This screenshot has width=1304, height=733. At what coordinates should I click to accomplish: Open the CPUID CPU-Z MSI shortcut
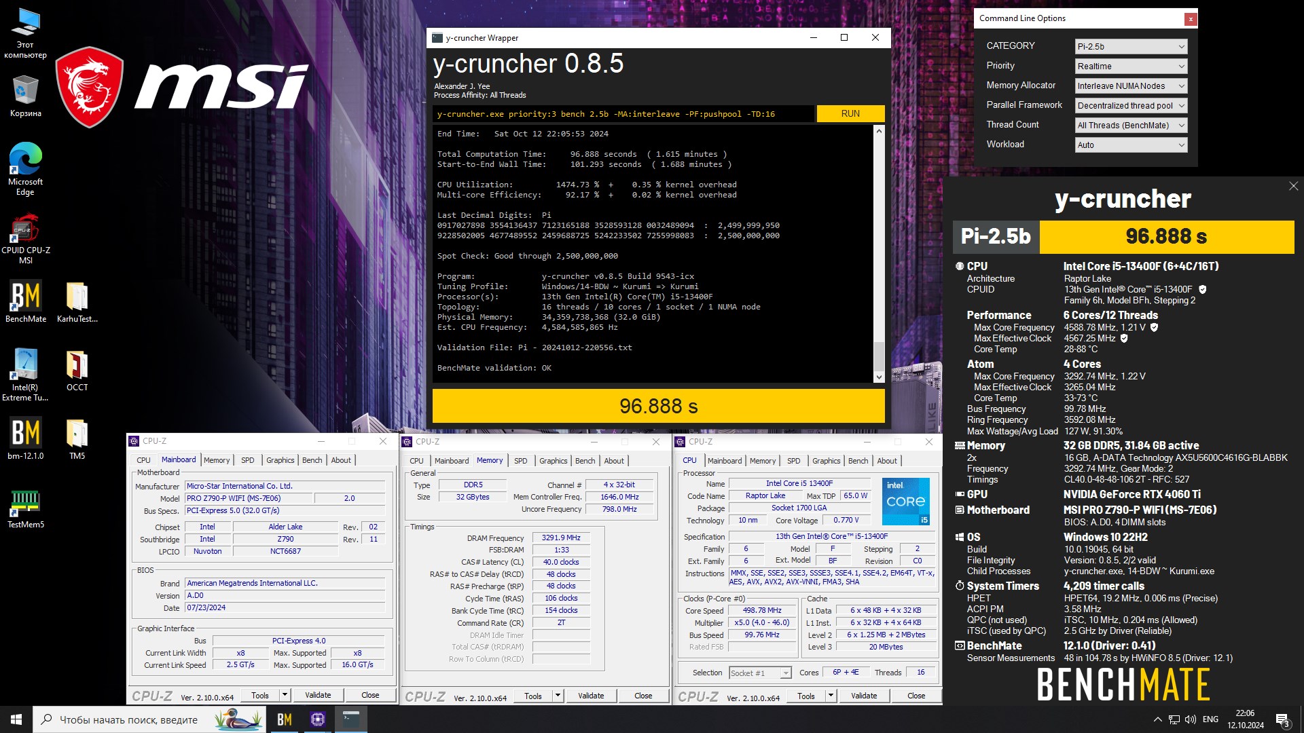[25, 239]
